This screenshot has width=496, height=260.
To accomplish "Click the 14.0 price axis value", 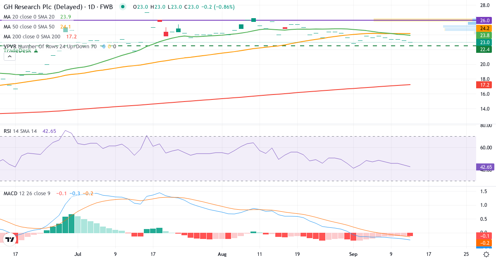I will 484,109.
